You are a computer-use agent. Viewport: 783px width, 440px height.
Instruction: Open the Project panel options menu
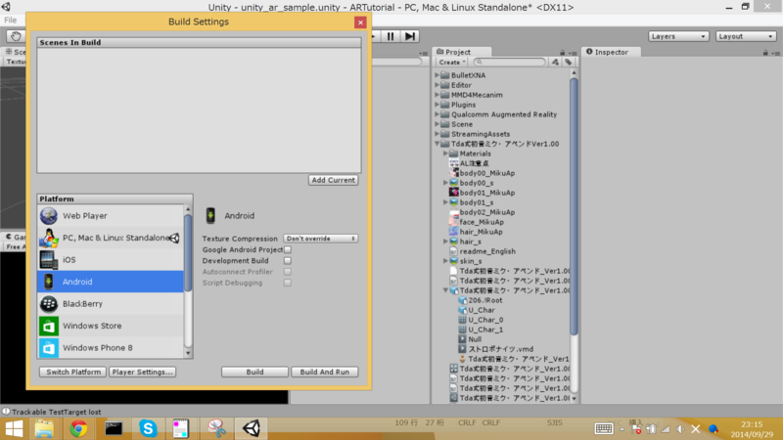click(x=574, y=53)
